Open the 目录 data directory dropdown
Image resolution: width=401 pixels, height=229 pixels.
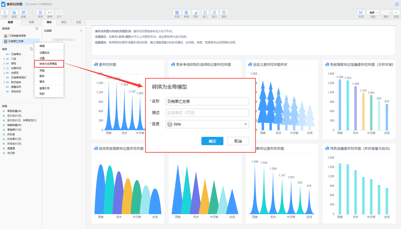point(207,124)
